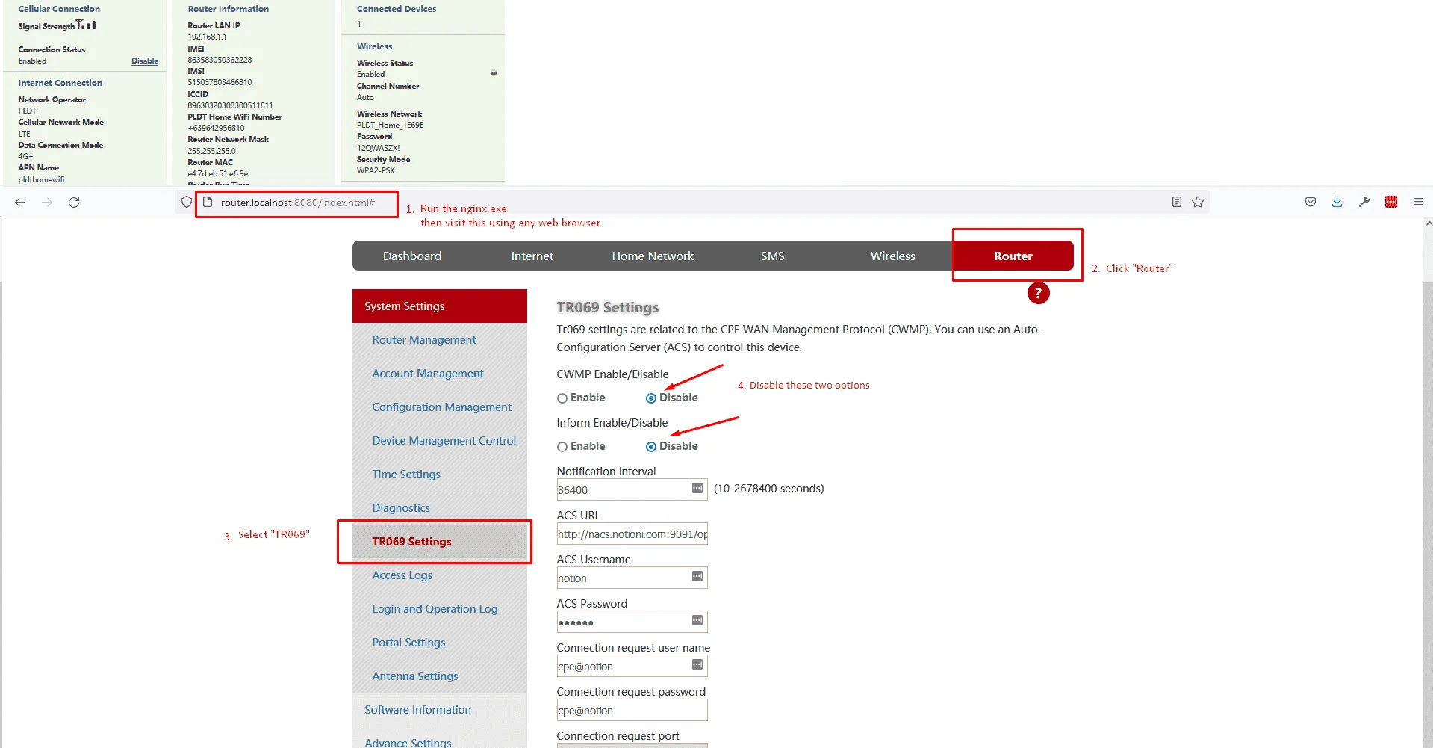This screenshot has height=748, width=1433.
Task: Click keypad icon in Notification interval field
Action: (697, 489)
